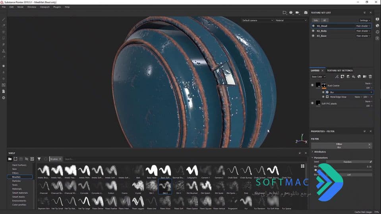The width and height of the screenshot is (381, 214).
Task: Select the Calligraphic brush thumbnail
Action: tap(192, 171)
